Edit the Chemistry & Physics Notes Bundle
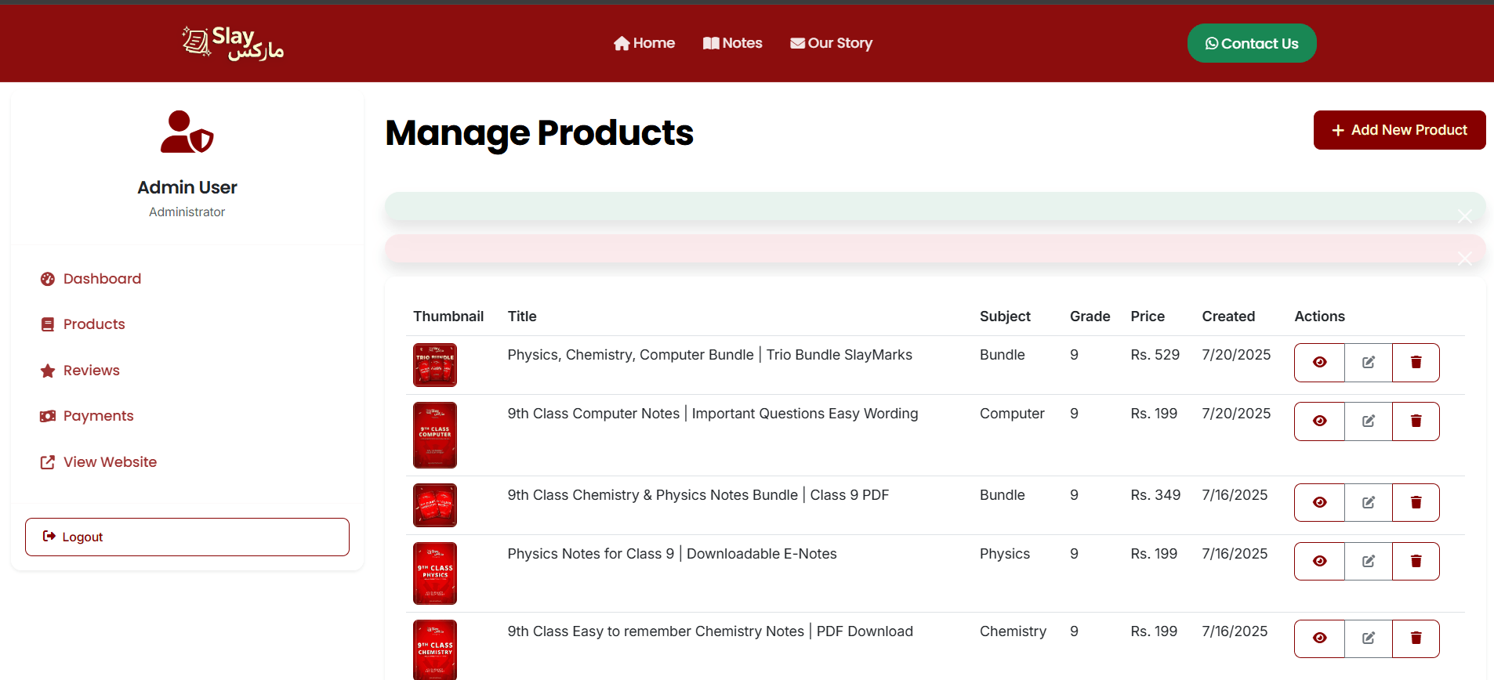Image resolution: width=1494 pixels, height=680 pixels. pos(1369,503)
